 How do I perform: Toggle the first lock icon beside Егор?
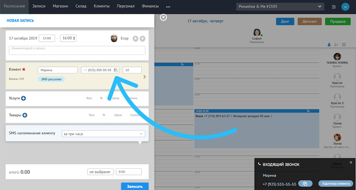click(x=135, y=38)
